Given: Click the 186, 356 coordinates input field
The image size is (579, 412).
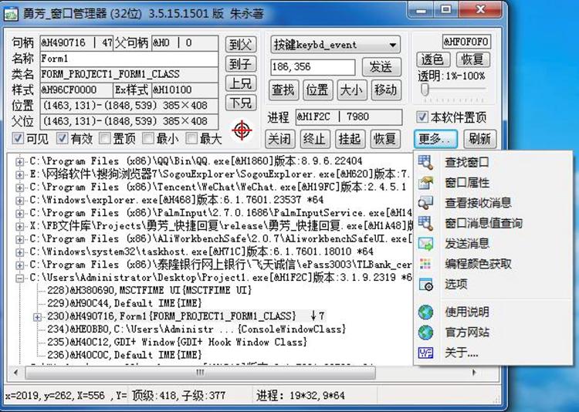Looking at the screenshot, I should click(313, 67).
